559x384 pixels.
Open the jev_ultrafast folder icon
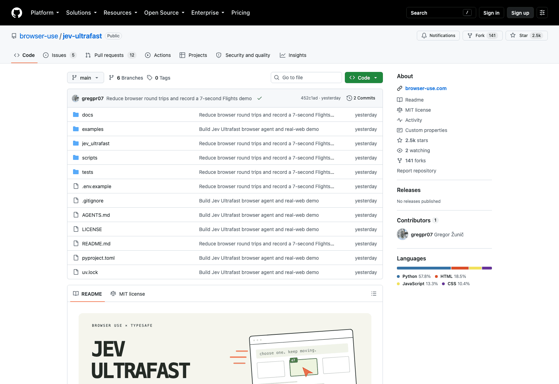76,143
